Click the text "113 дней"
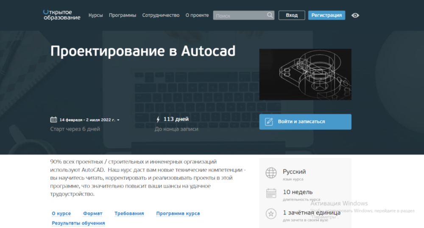The height and width of the screenshot is (228, 424). [176, 119]
